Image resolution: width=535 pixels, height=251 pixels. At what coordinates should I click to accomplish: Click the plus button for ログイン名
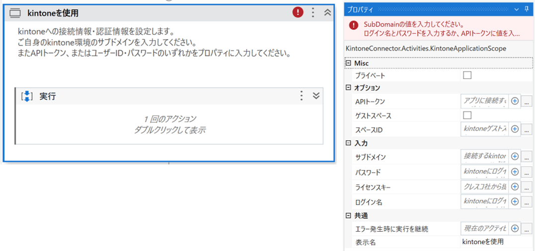tap(515, 201)
